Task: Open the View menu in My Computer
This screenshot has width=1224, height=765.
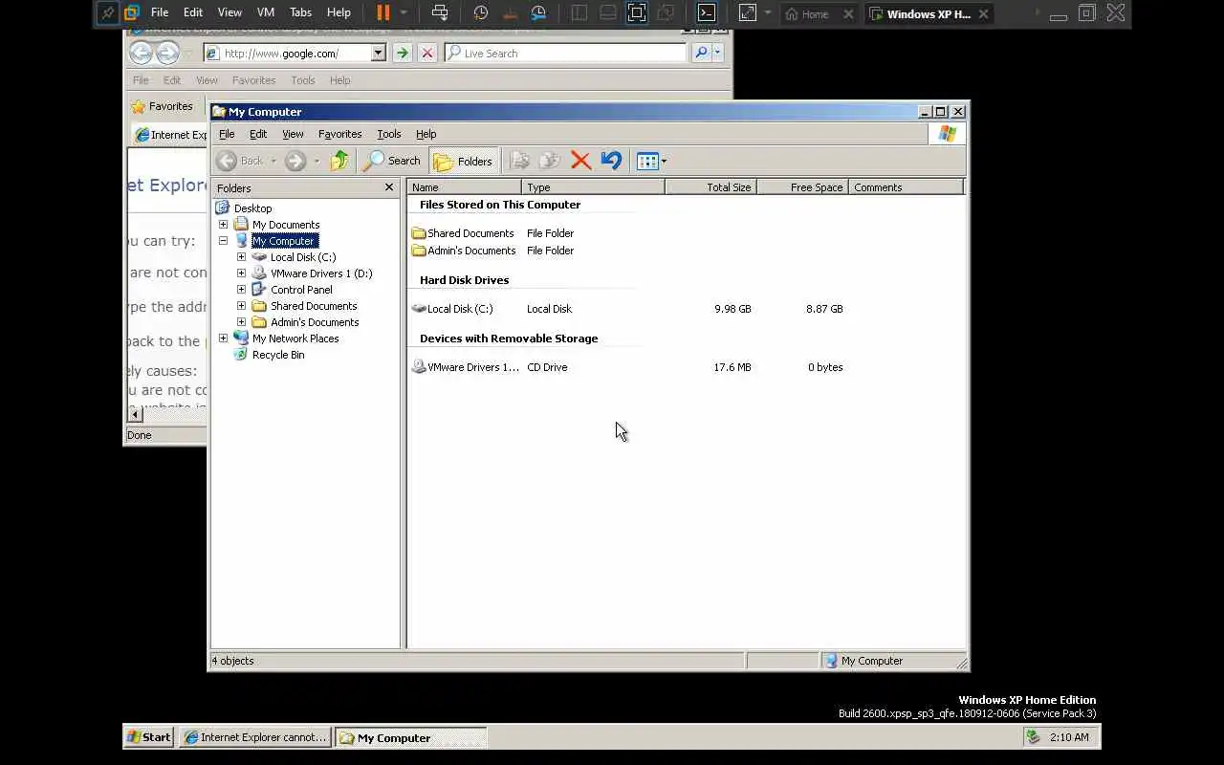Action: click(293, 134)
